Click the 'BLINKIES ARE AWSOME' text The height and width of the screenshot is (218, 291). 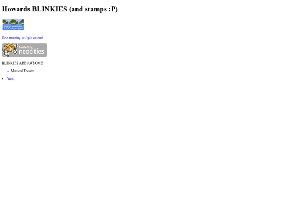click(22, 63)
